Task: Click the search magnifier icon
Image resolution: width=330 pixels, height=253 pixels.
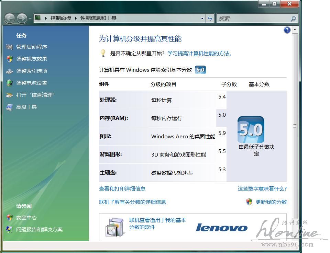Action: [293, 19]
